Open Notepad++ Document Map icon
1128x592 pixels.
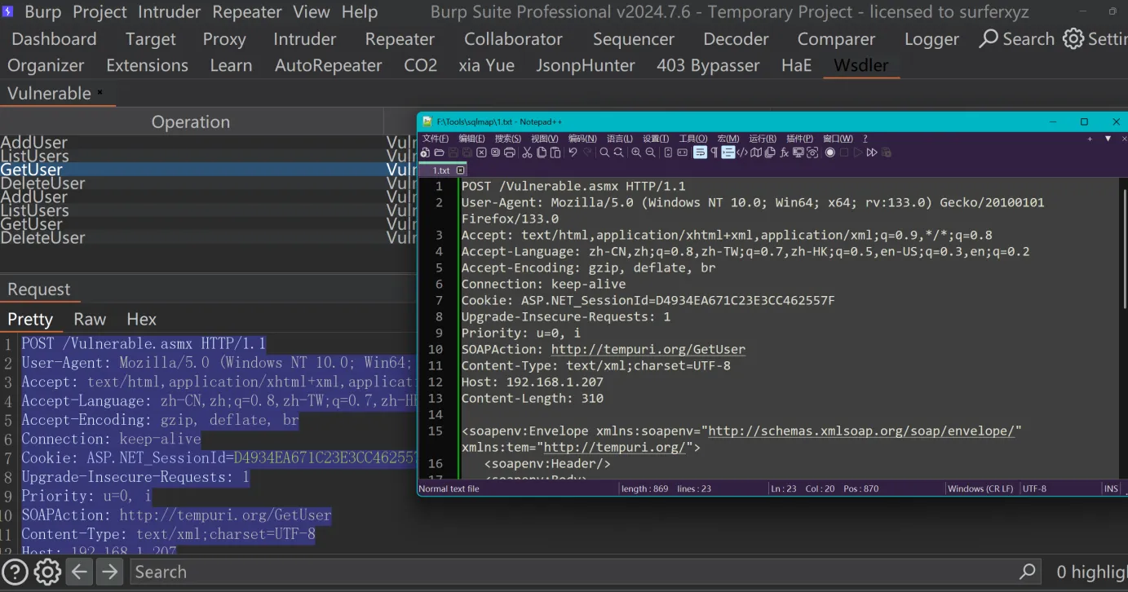click(756, 152)
